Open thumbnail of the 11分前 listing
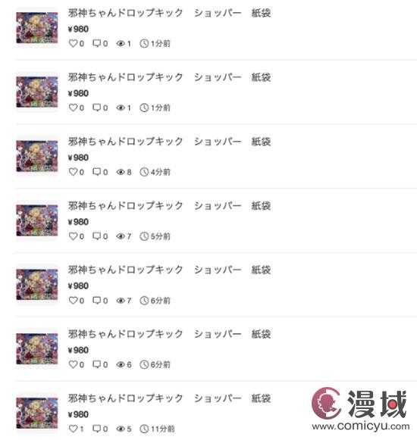This screenshot has height=440, width=417. click(37, 413)
